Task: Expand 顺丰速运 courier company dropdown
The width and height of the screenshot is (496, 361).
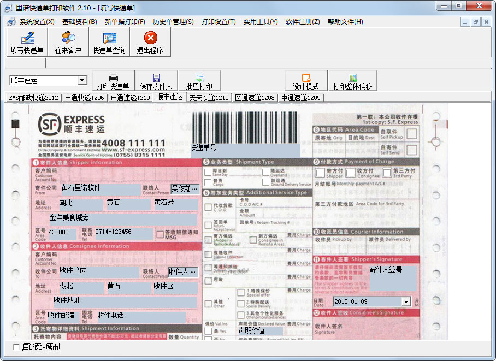Action: click(x=82, y=80)
